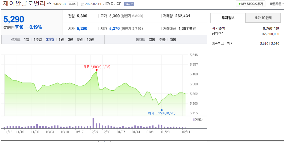Click the 11/15 date axis label
286x142 pixels.
tap(8, 132)
